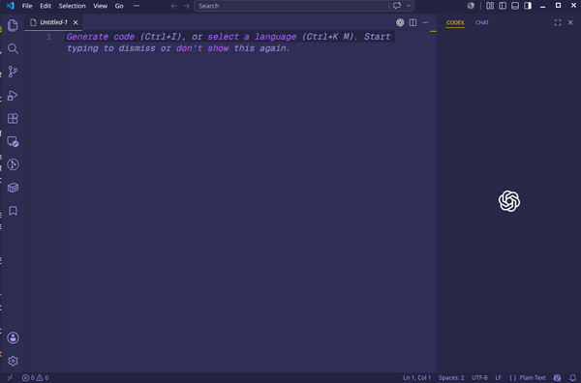The image size is (581, 383).
Task: Toggle the bottom panel visibility
Action: 515,6
